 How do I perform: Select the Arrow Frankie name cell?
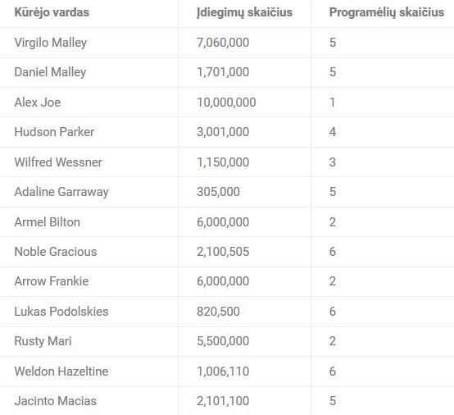point(52,281)
